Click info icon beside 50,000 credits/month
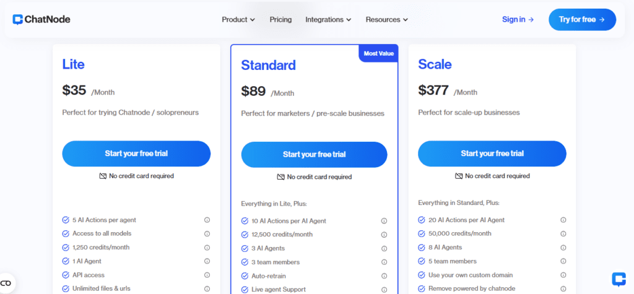 [563, 234]
